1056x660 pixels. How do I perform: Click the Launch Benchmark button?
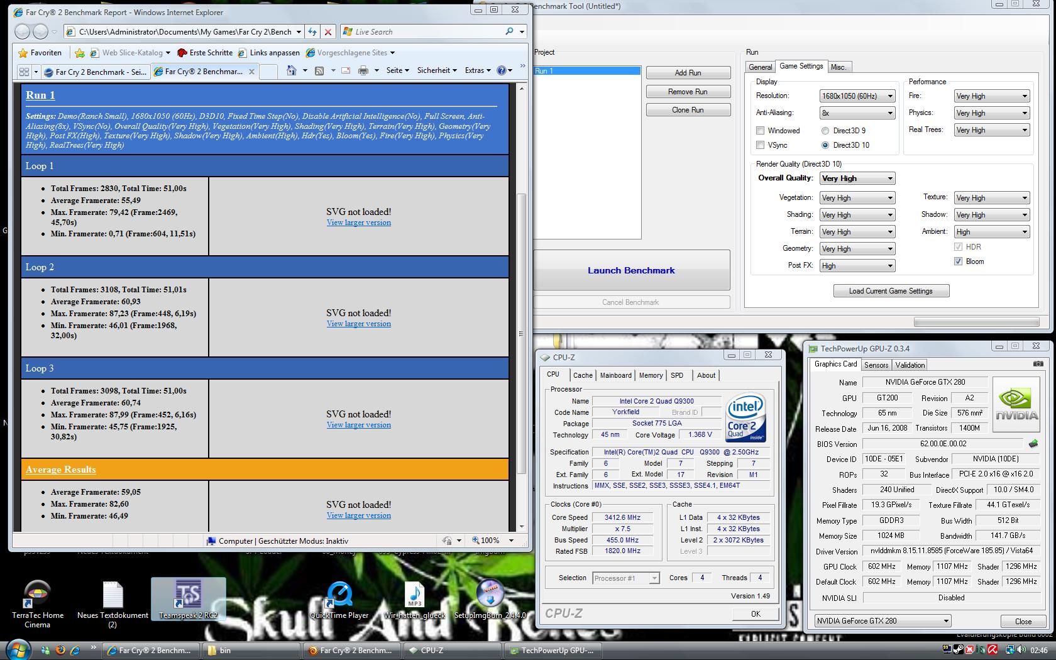pos(631,270)
